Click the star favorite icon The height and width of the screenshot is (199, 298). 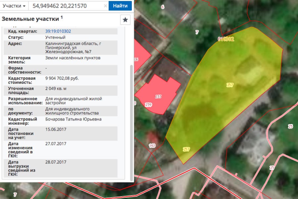[125, 20]
